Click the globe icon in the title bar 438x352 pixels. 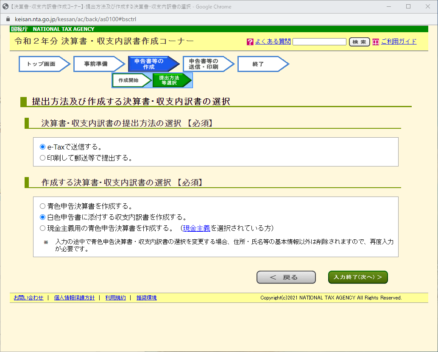click(6, 6)
